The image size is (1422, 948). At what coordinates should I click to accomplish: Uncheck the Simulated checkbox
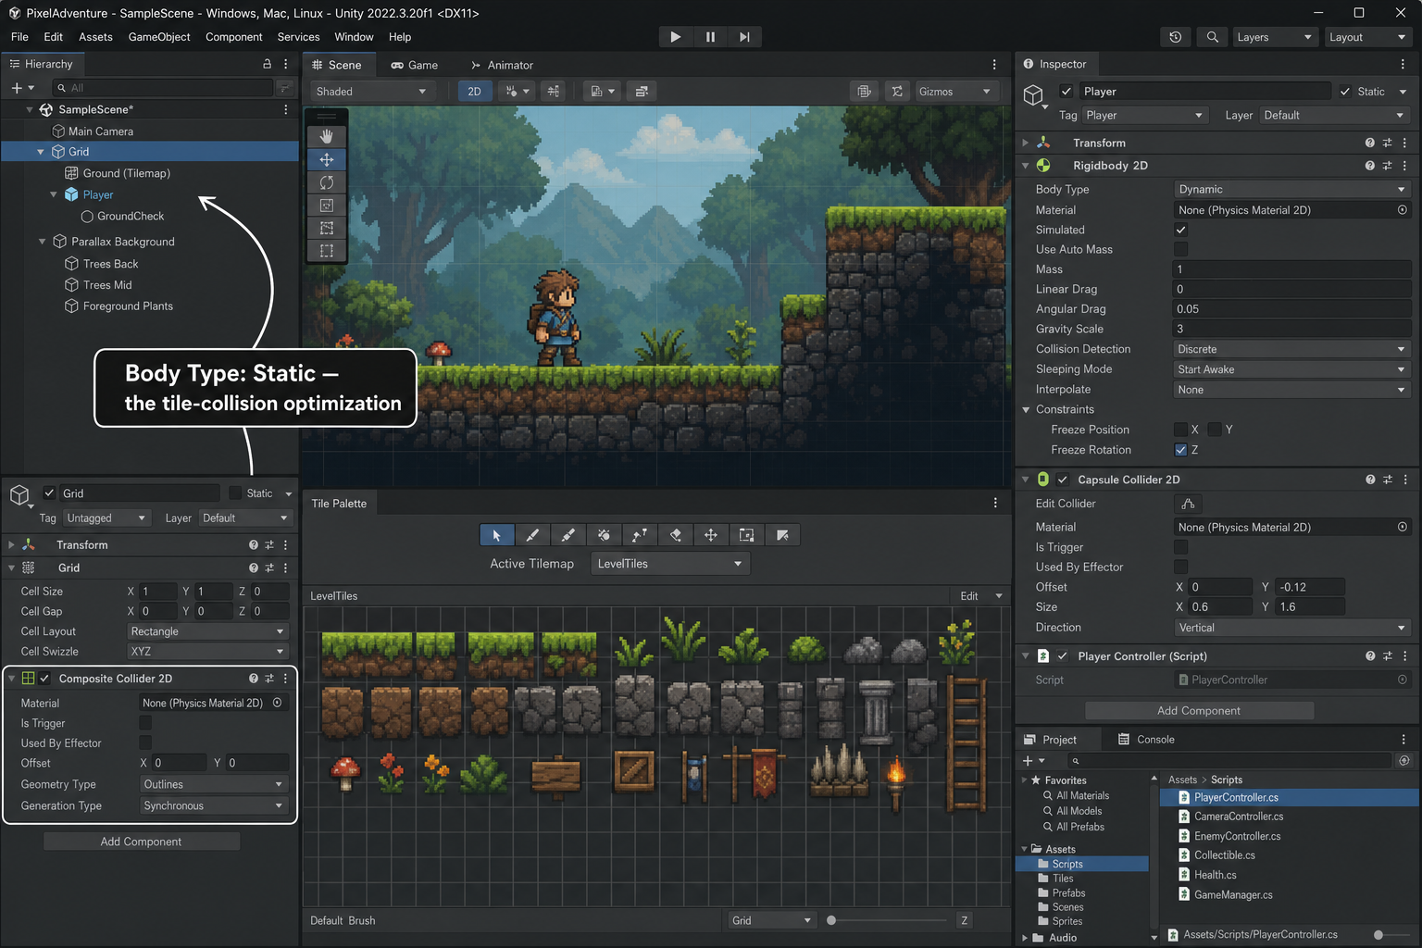click(x=1180, y=230)
